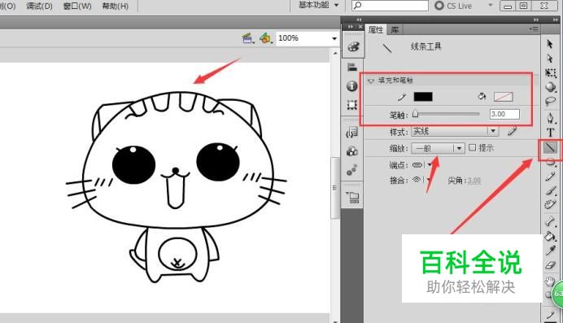Switch to the 属性 tab

(x=376, y=30)
